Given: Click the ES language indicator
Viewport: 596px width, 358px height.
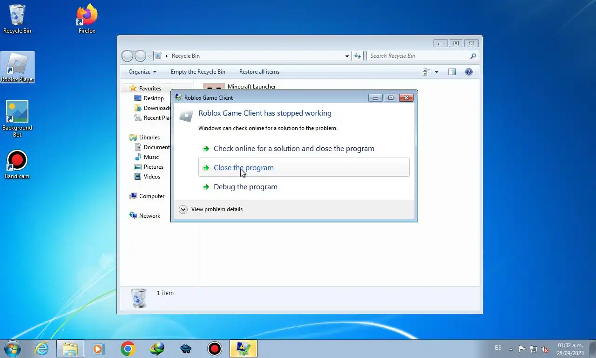Looking at the screenshot, I should (498, 348).
